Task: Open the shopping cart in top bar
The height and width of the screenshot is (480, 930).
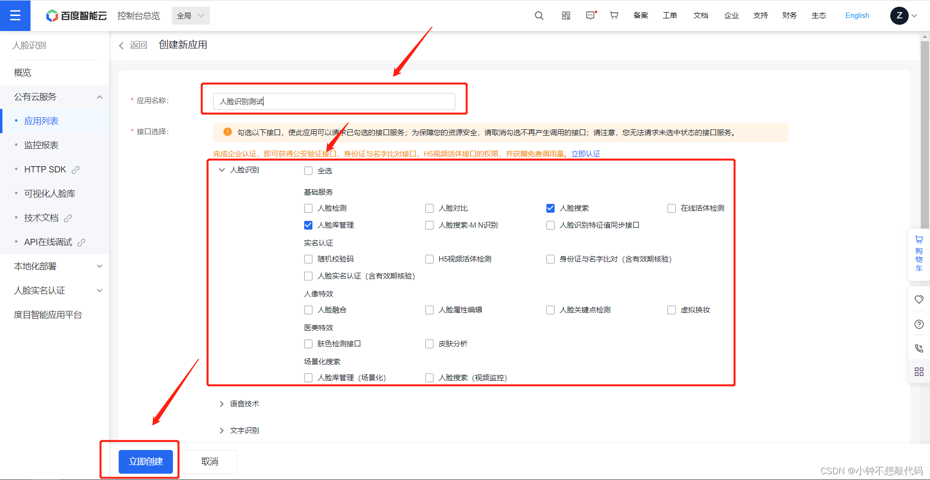Action: coord(614,15)
